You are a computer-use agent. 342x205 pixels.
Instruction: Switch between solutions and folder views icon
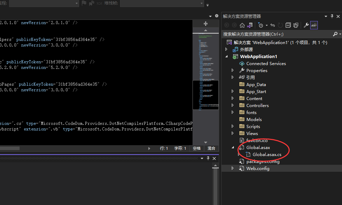click(x=250, y=25)
